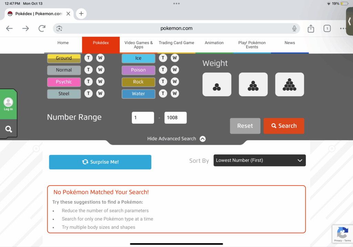This screenshot has height=247, width=353.
Task: Toggle Ice weakness W button
Action: 175,58
